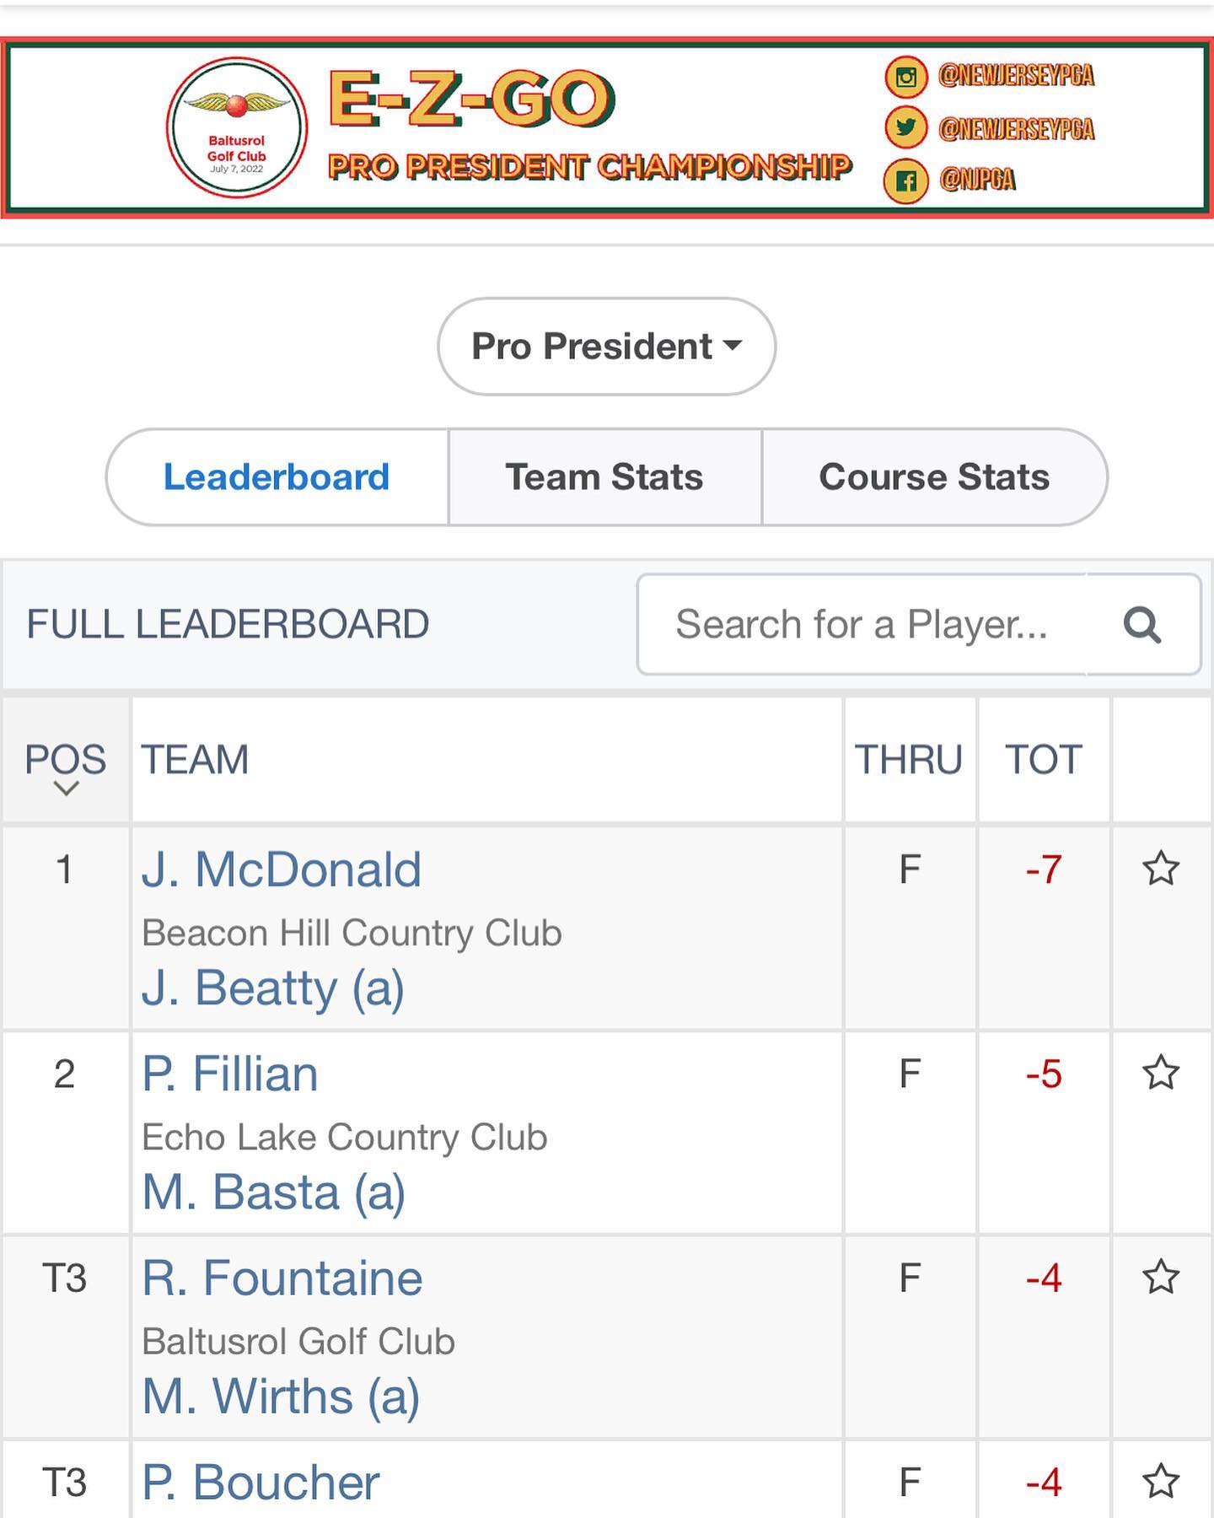Viewport: 1214px width, 1518px height.
Task: Sort by the TOT column header
Action: click(1044, 760)
